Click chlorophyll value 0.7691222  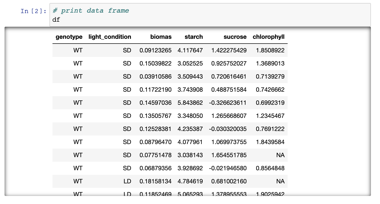click(x=270, y=129)
